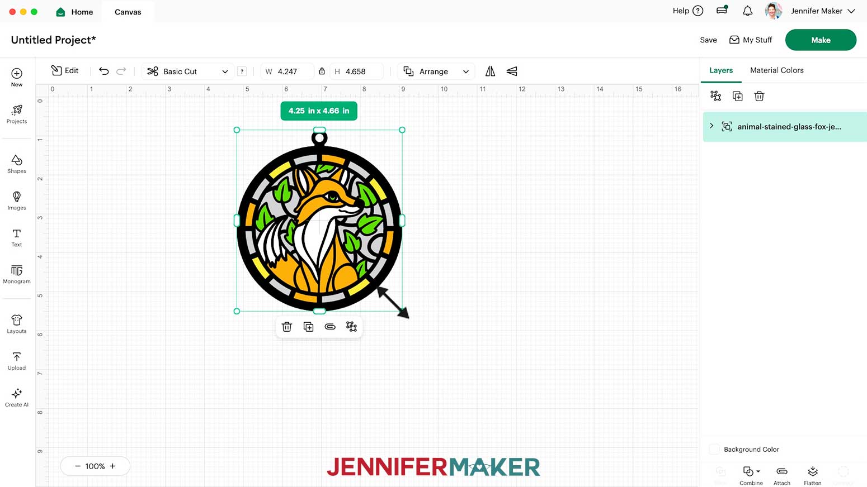This screenshot has height=487, width=867.
Task: Select the animal-stained-glass-fox layer row
Action: tap(785, 127)
